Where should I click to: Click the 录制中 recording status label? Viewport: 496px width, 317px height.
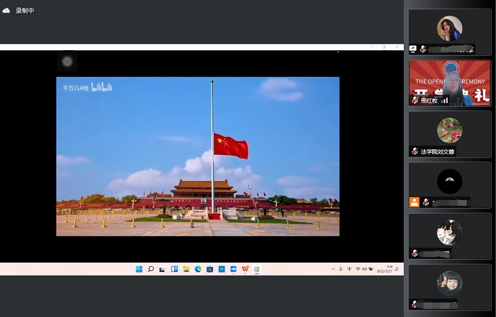pos(25,10)
